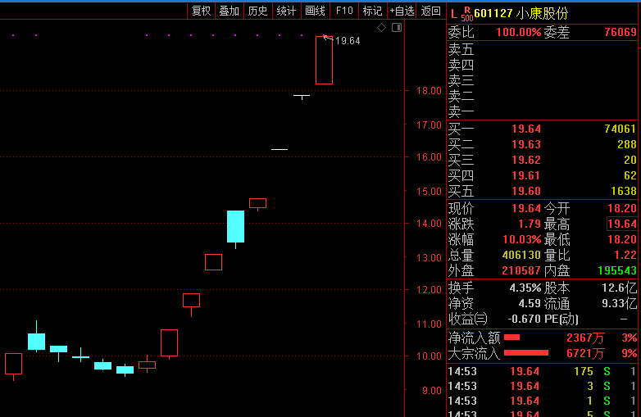The height and width of the screenshot is (417, 641).
Task: Click stock title 601127 小康股份
Action: (521, 13)
